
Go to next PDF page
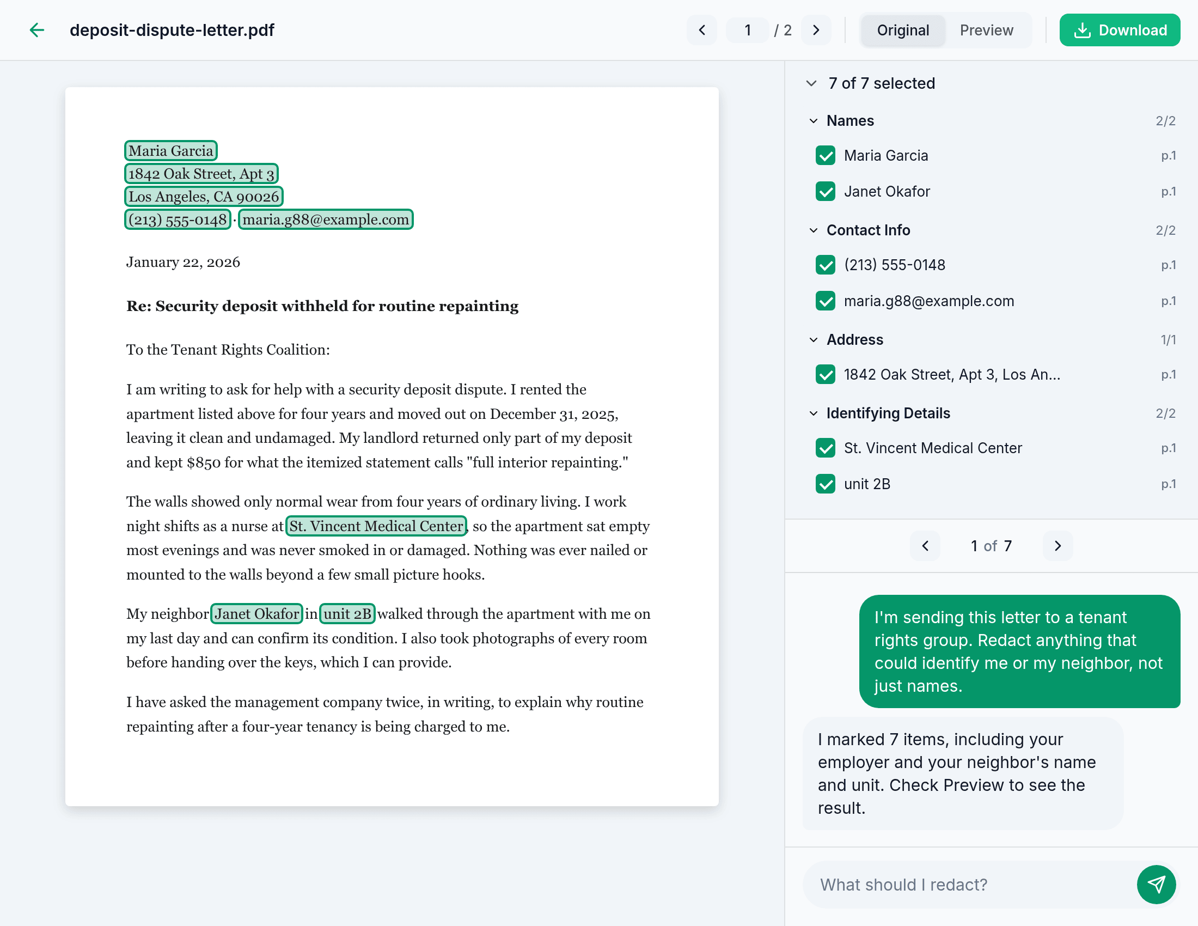click(816, 30)
